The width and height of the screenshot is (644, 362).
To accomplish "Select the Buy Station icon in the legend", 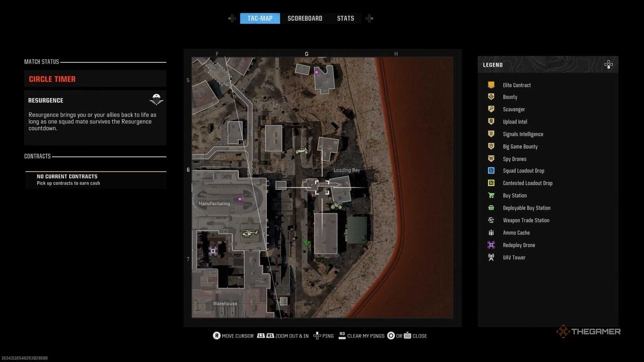I will pyautogui.click(x=491, y=195).
